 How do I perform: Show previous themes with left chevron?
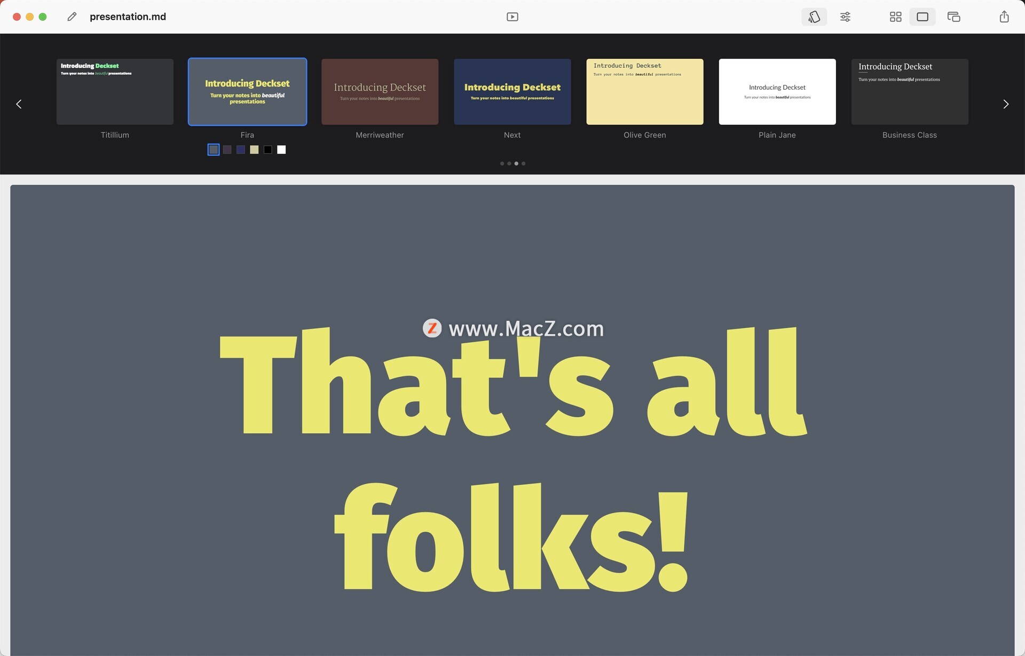tap(19, 104)
